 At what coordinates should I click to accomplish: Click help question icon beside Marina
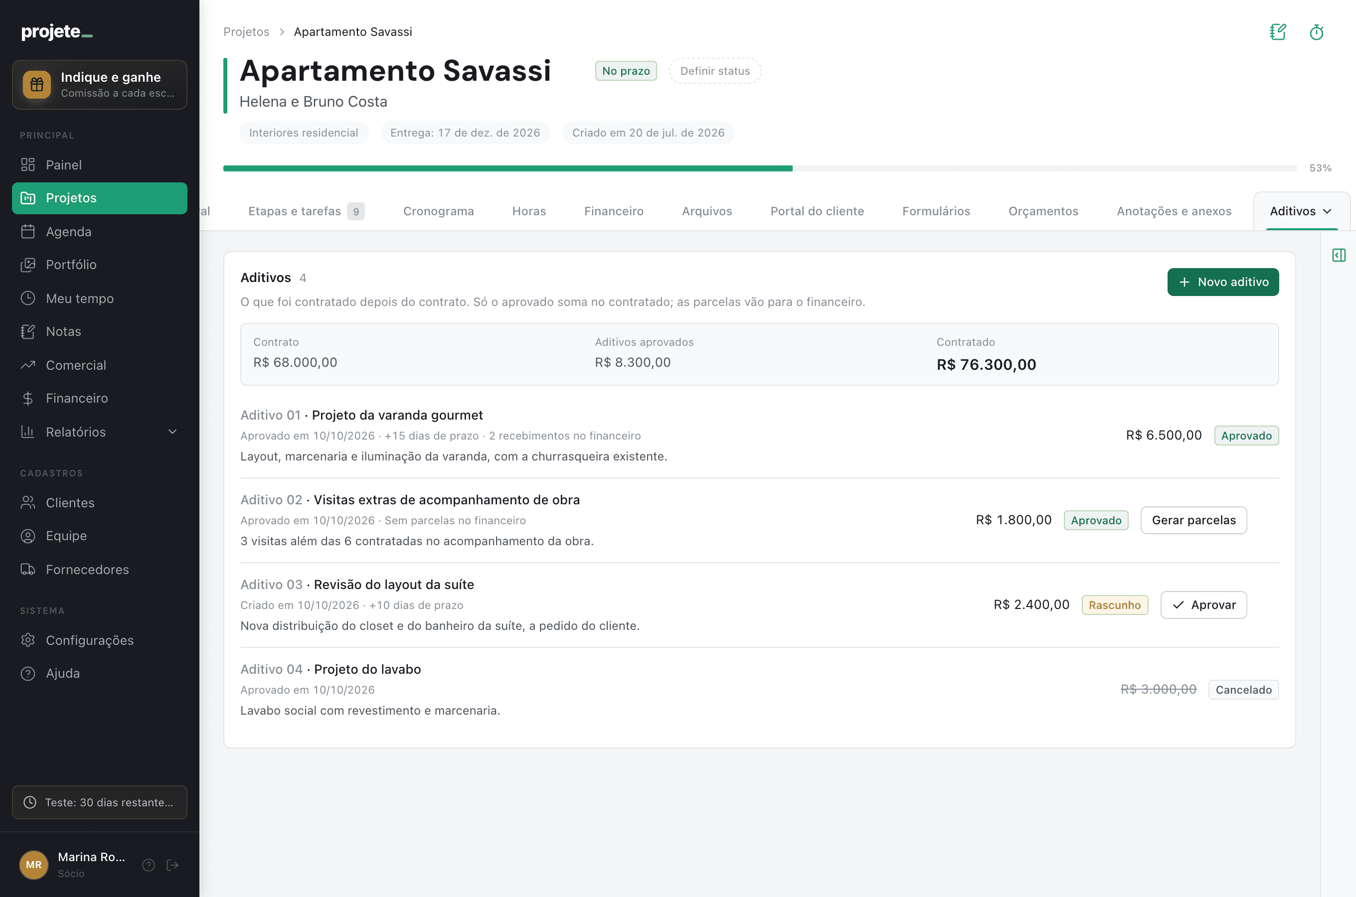coord(149,865)
